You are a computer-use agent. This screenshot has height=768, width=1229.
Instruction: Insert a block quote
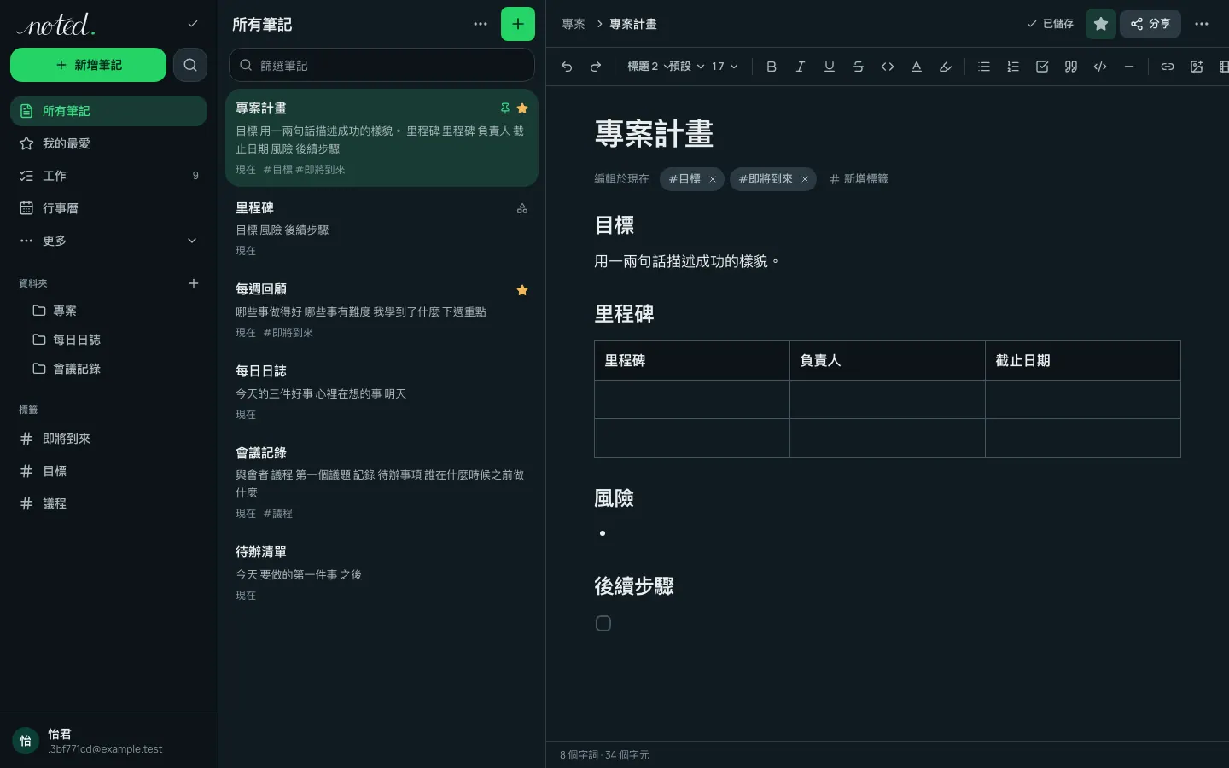[1071, 67]
